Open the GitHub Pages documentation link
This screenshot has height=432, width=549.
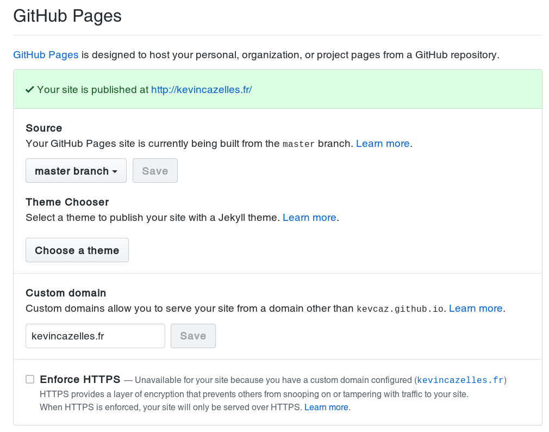coord(46,55)
